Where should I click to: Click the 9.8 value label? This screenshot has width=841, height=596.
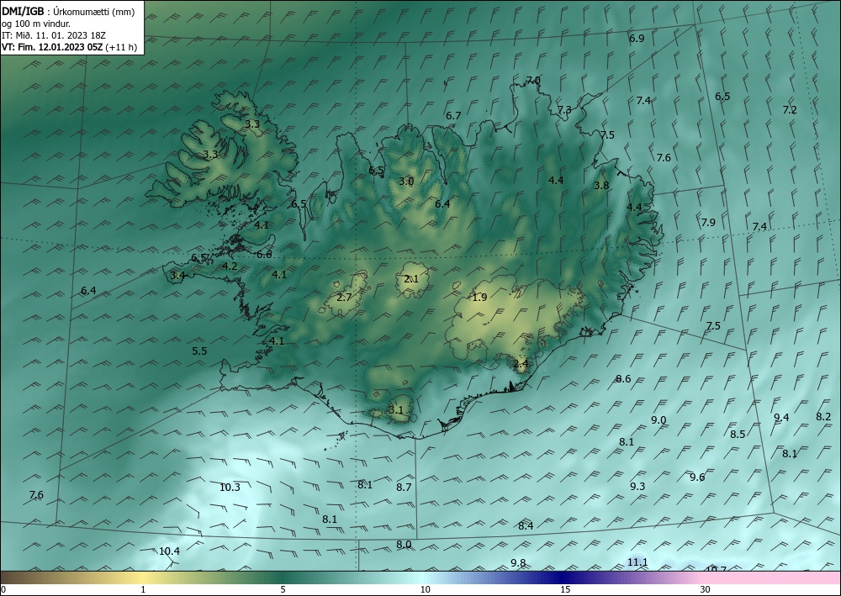coord(518,562)
